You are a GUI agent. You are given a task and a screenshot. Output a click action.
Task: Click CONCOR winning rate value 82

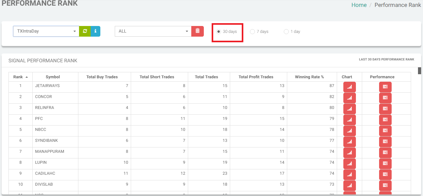click(x=332, y=97)
